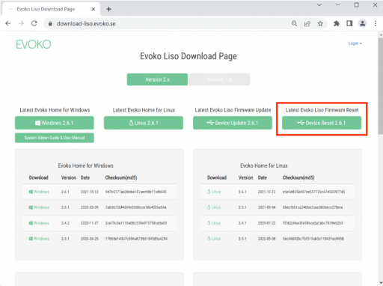Bookmark this page with the star icon

tap(320, 23)
